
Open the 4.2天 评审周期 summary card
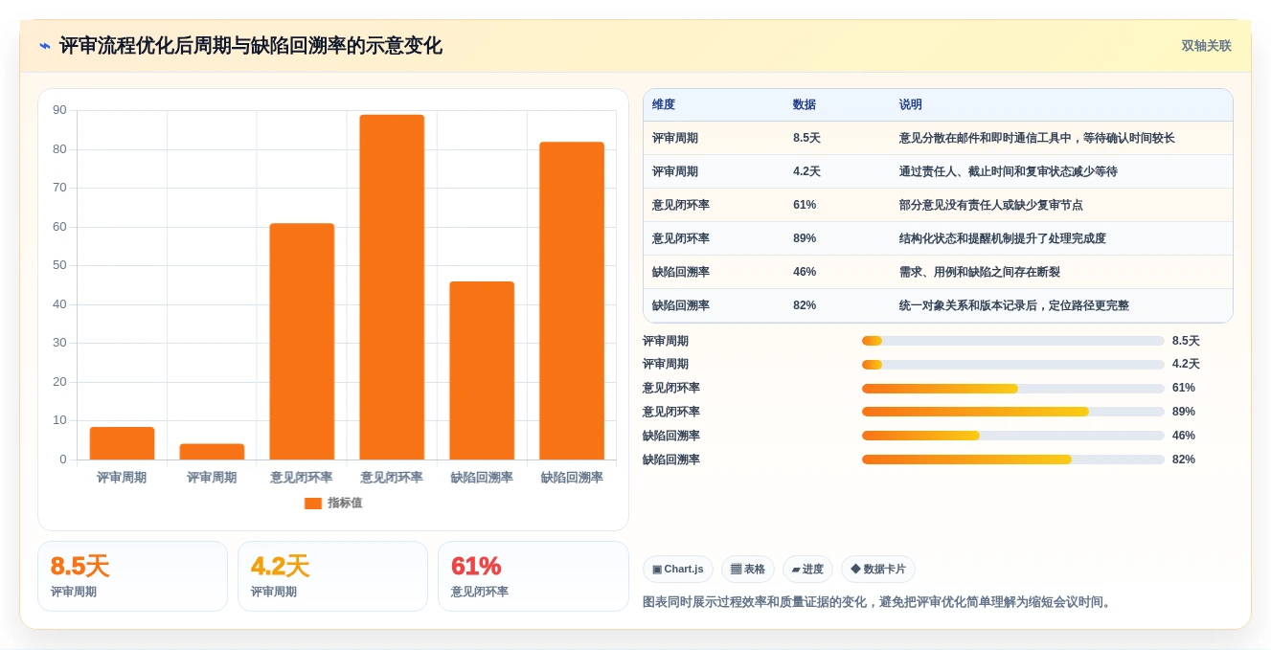[x=332, y=576]
